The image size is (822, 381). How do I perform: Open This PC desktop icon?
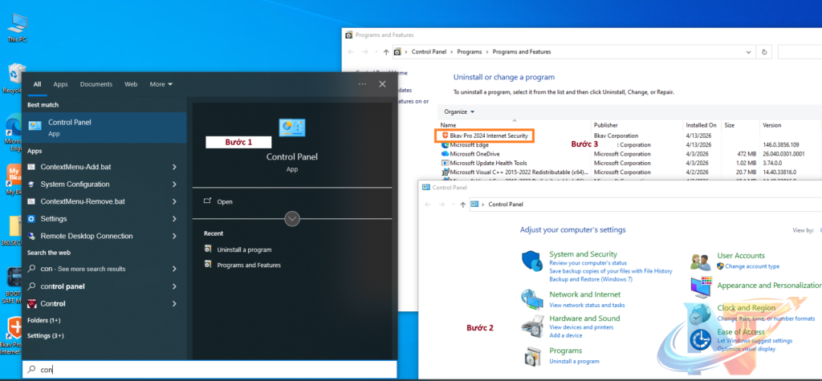click(18, 28)
